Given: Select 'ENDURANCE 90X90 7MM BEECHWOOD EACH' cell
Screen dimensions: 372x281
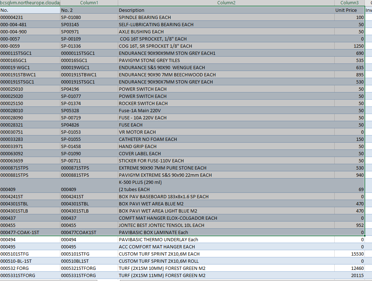Looking at the screenshot, I should (x=226, y=75).
